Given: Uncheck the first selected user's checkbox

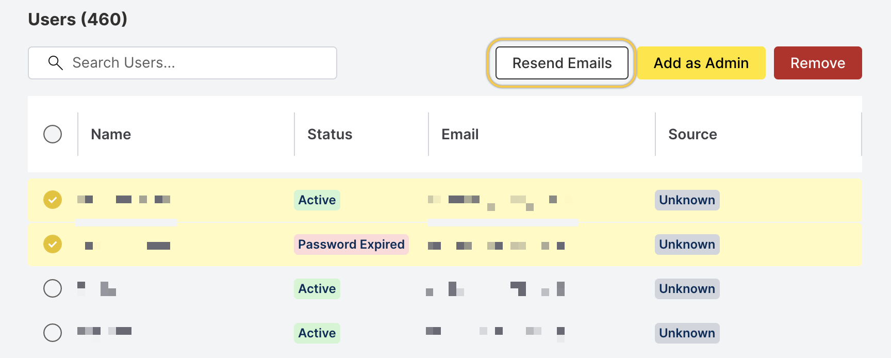Looking at the screenshot, I should 53,200.
